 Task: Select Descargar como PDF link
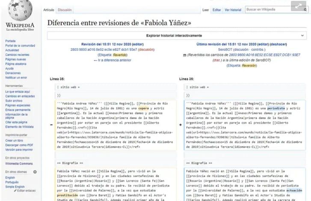click(19, 145)
